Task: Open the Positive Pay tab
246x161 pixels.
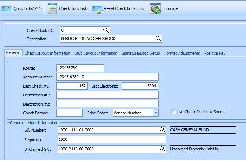Action: tap(215, 53)
